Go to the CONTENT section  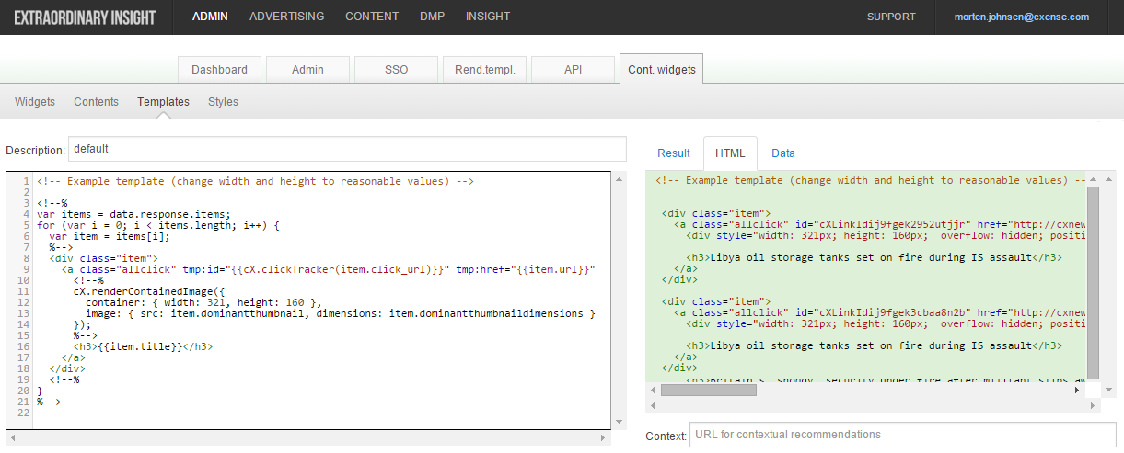[372, 17]
